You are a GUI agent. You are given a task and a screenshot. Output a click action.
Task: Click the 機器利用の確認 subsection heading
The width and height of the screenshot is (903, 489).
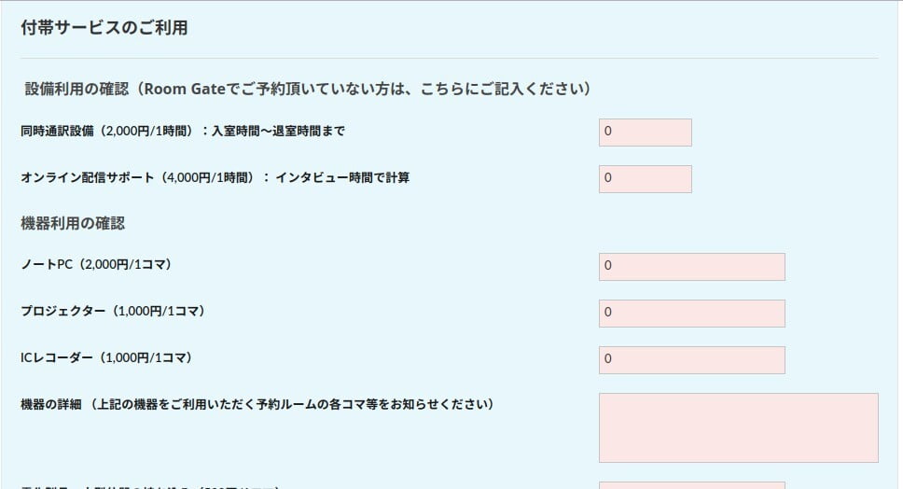pyautogui.click(x=73, y=223)
